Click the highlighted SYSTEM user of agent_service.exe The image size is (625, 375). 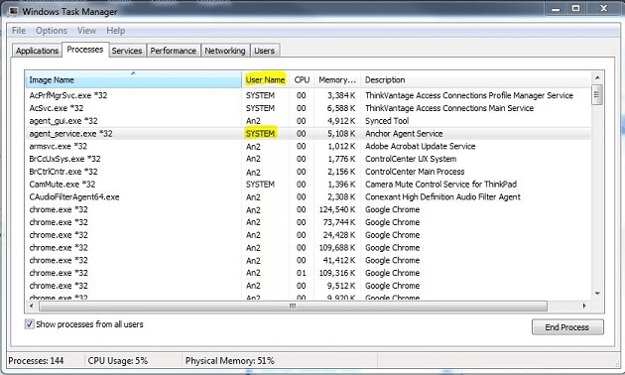(260, 134)
